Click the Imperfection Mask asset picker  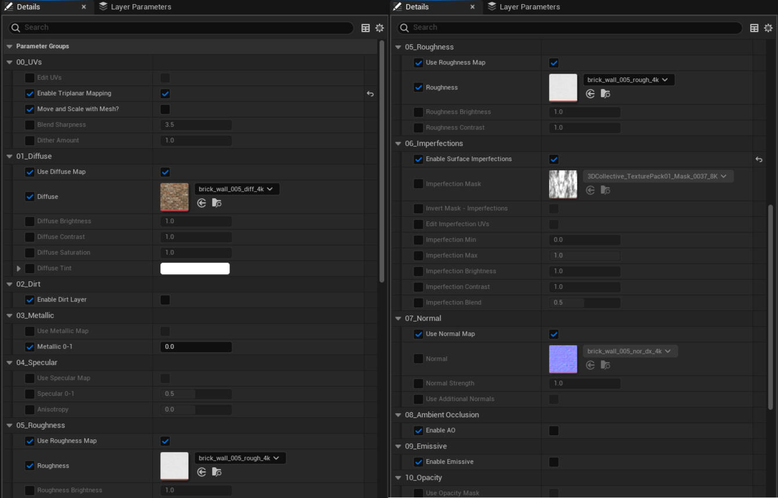658,175
